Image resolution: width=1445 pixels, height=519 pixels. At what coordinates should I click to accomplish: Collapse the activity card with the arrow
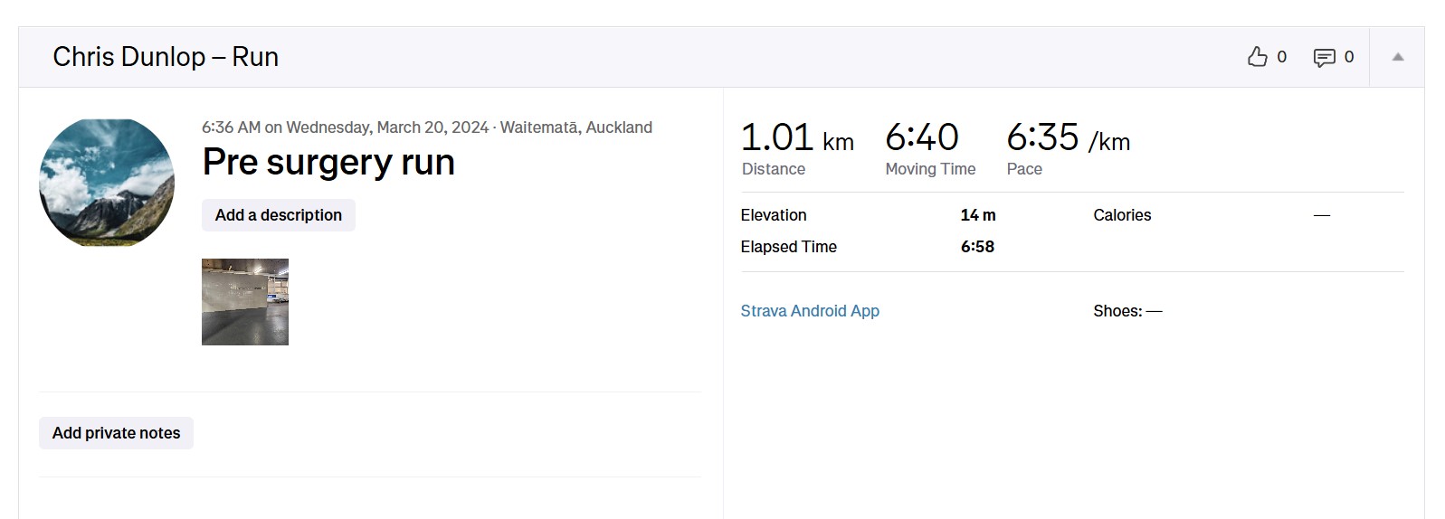point(1397,57)
